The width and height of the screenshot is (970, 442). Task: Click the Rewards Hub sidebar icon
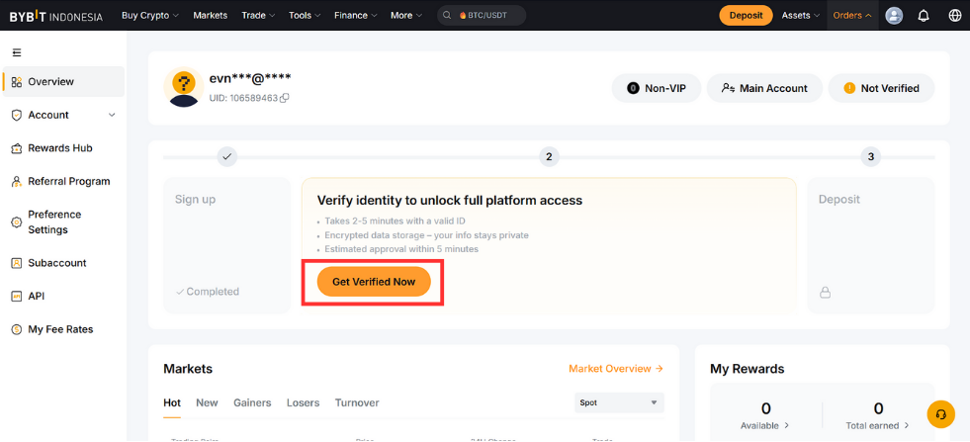pyautogui.click(x=17, y=148)
